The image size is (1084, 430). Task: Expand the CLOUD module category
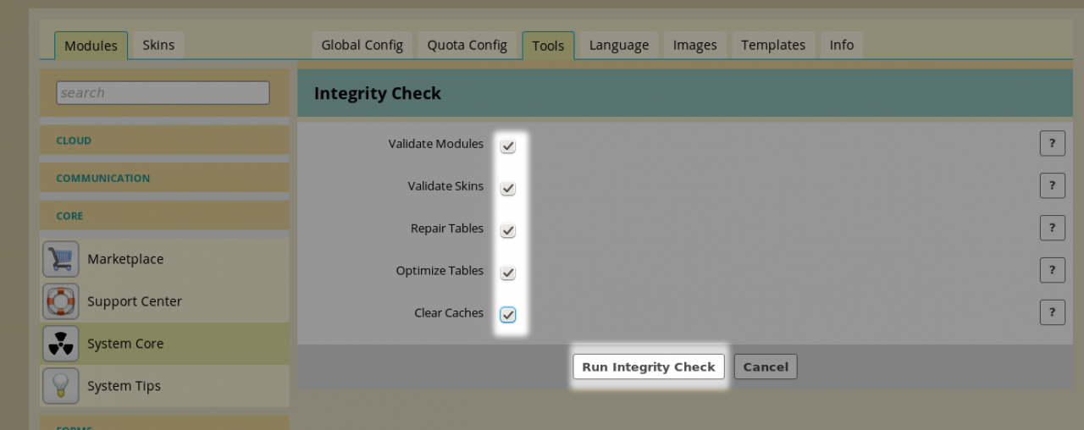point(164,141)
